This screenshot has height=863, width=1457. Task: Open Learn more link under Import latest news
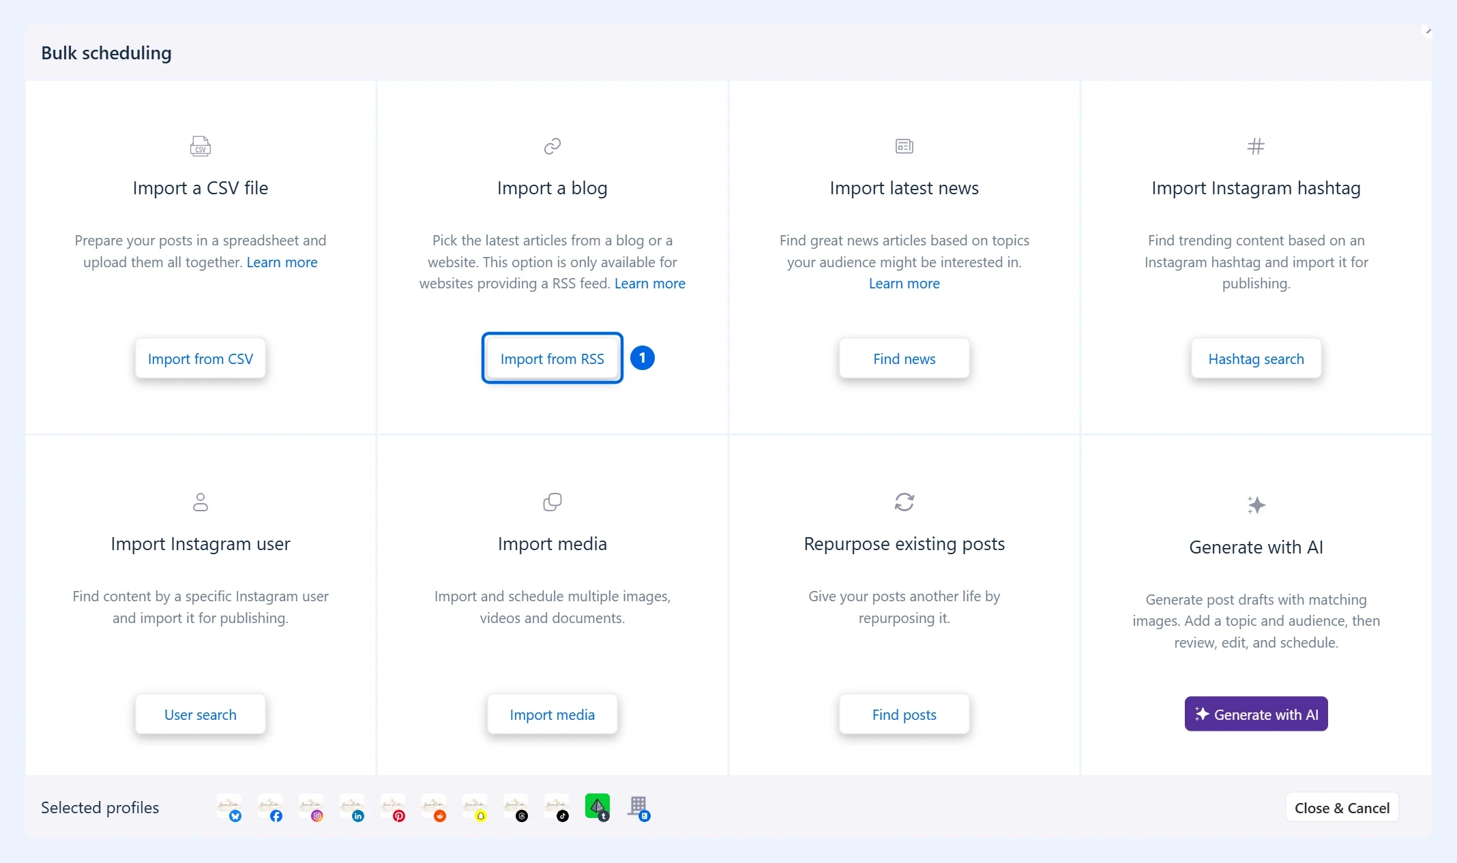click(904, 284)
